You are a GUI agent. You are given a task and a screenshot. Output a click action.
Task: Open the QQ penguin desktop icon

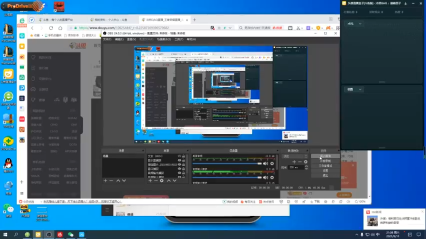8,166
